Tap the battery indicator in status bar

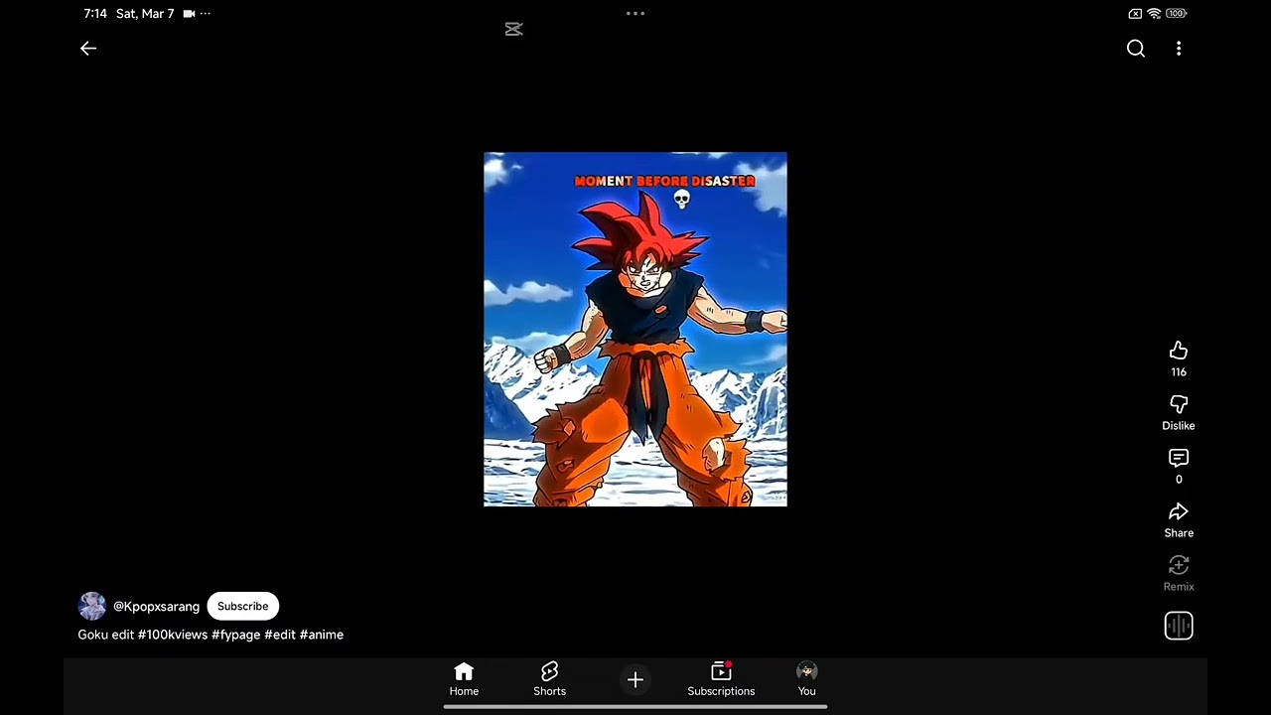click(1177, 14)
